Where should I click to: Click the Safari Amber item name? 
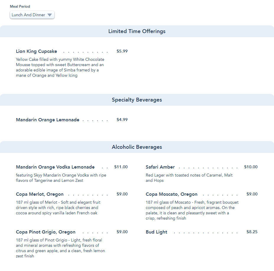coord(160,167)
